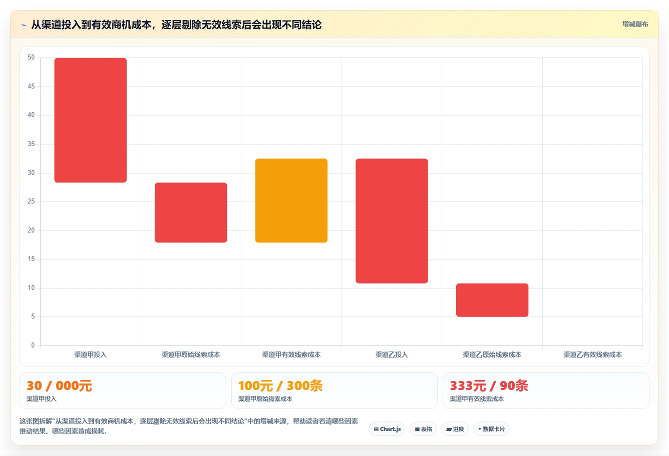The height and width of the screenshot is (456, 669).
Task: Click the red 渠道甲原始线索成本 bar
Action: [191, 212]
